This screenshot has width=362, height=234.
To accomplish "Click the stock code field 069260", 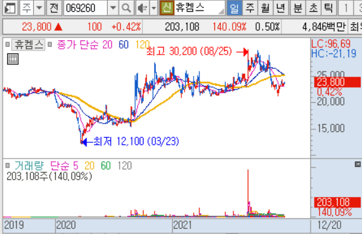I will [x=85, y=8].
